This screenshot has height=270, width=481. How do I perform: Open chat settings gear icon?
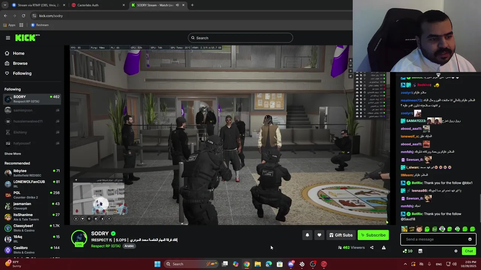pyautogui.click(x=456, y=251)
